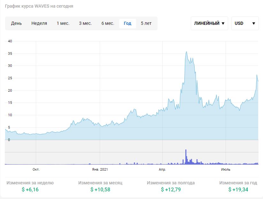The image size is (263, 199).
Task: Click the Янв. 2021 axis label
Action: (100, 169)
